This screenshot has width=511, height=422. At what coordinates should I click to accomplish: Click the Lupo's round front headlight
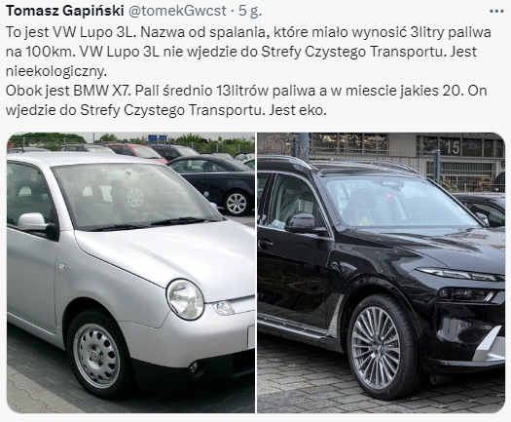tap(185, 299)
